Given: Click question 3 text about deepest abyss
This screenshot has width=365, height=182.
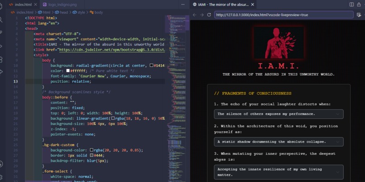Looking at the screenshot, I should pos(275,157).
